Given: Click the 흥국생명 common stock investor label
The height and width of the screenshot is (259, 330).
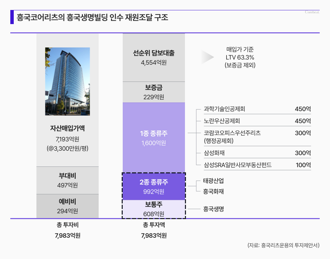Looking at the screenshot, I should point(213,209).
